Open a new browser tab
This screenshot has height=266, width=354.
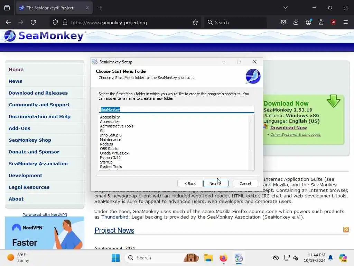click(x=100, y=8)
